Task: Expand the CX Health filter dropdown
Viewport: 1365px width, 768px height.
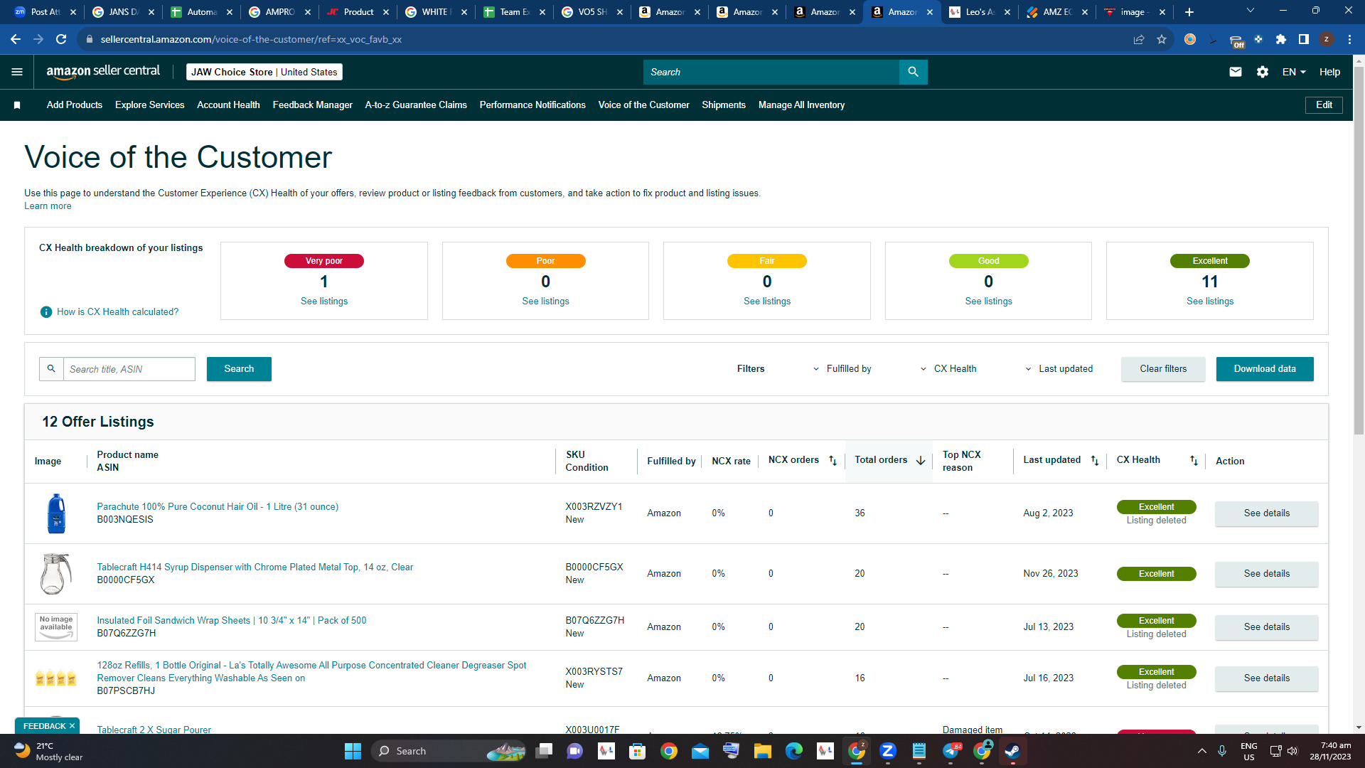Action: (948, 369)
